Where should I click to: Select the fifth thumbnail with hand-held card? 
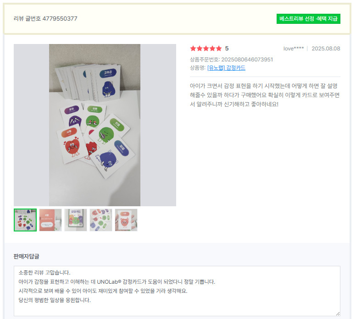pyautogui.click(x=126, y=220)
